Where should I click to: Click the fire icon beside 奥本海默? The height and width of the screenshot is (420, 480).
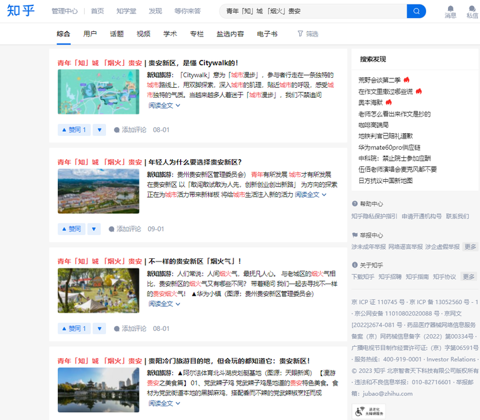pyautogui.click(x=389, y=102)
